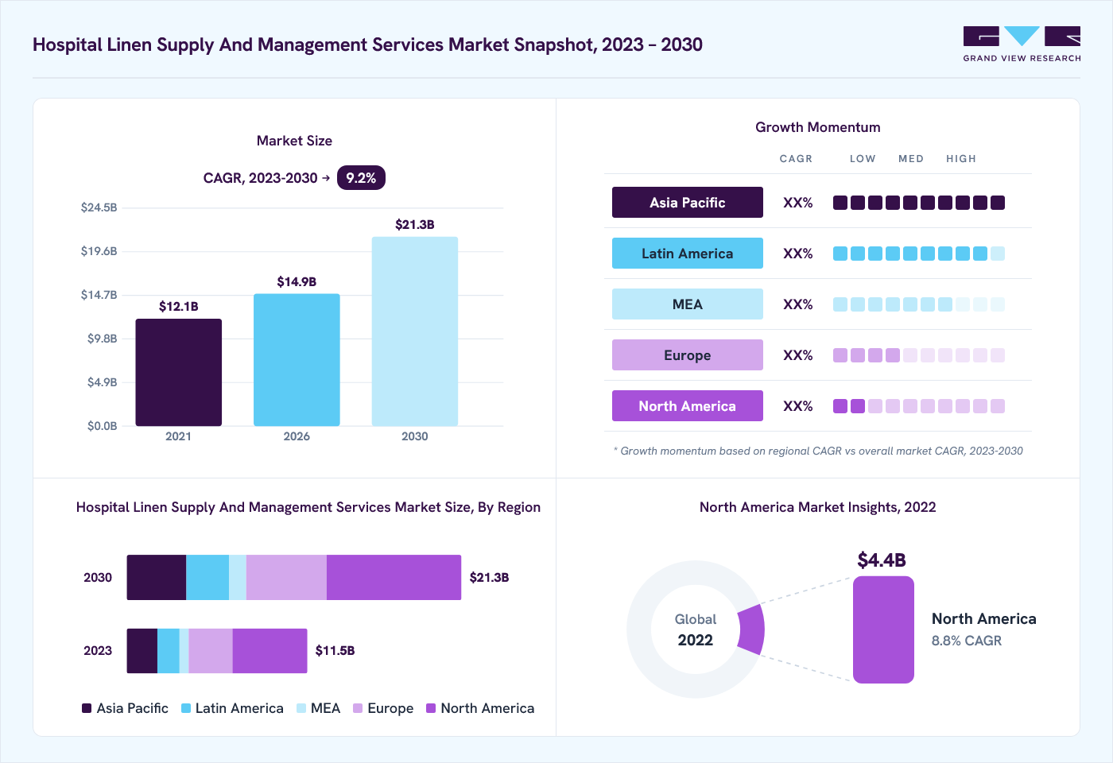Click the North America segment of the 2023 stacked bar

coord(270,651)
